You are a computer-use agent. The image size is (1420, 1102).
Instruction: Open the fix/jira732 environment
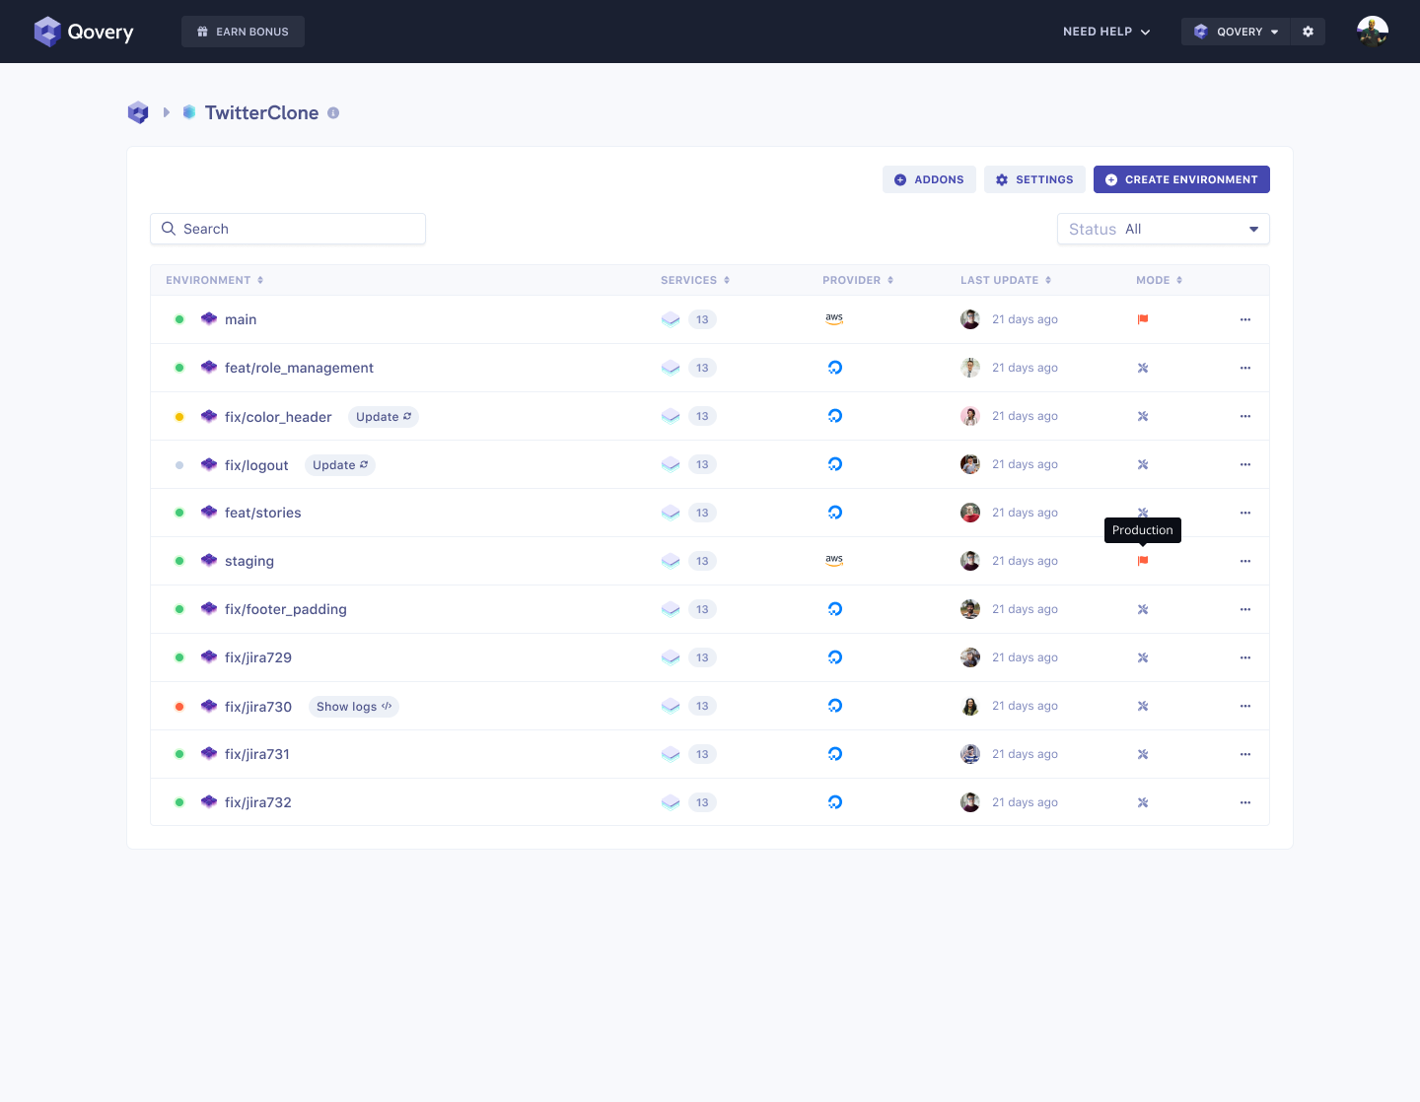258,802
